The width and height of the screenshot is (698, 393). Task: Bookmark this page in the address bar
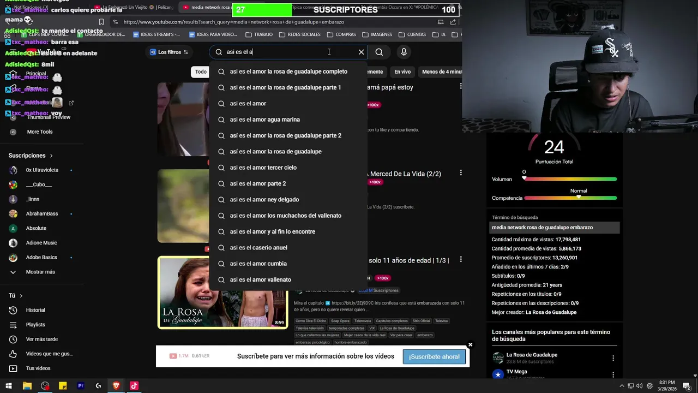click(101, 22)
